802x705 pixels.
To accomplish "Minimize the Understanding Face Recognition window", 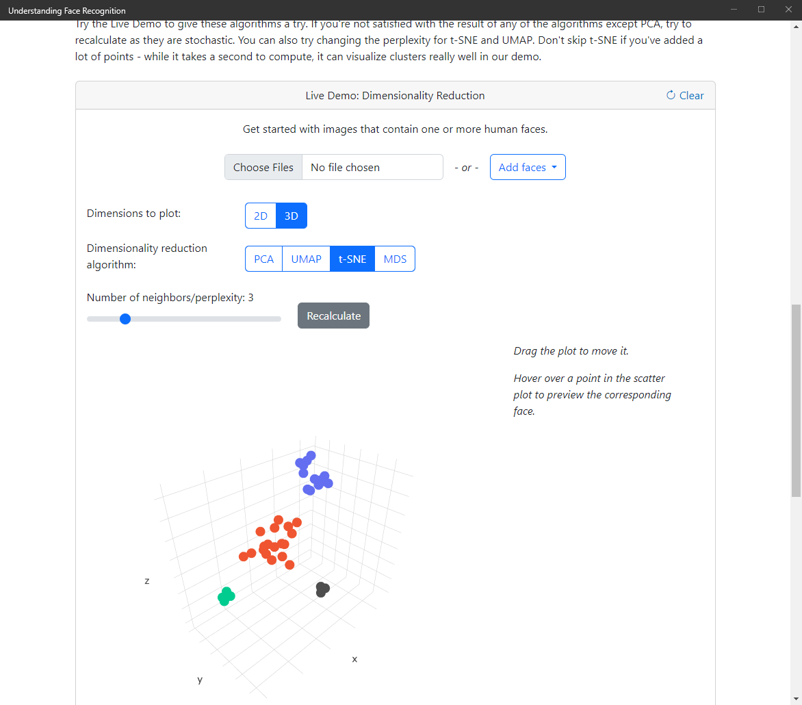I will (x=734, y=10).
